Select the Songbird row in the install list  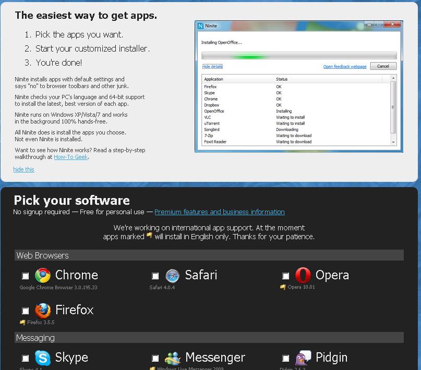[x=296, y=129]
